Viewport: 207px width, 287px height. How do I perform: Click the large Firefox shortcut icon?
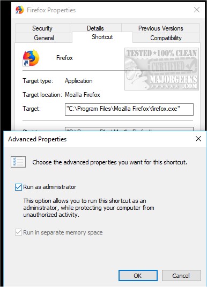pyautogui.click(x=31, y=58)
